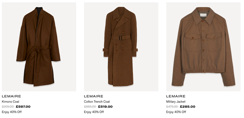This screenshot has height=118, width=244.
Task: Click the crossed-out £475.00 original price
Action: pyautogui.click(x=172, y=107)
